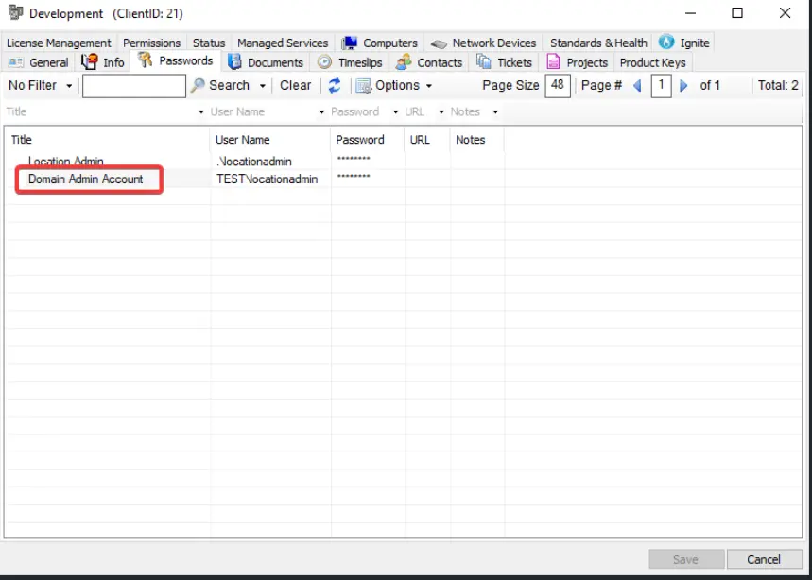The height and width of the screenshot is (580, 812).
Task: Open the Search type dropdown arrow
Action: (x=263, y=86)
